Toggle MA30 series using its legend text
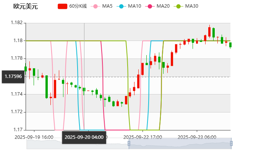 tap(191, 7)
